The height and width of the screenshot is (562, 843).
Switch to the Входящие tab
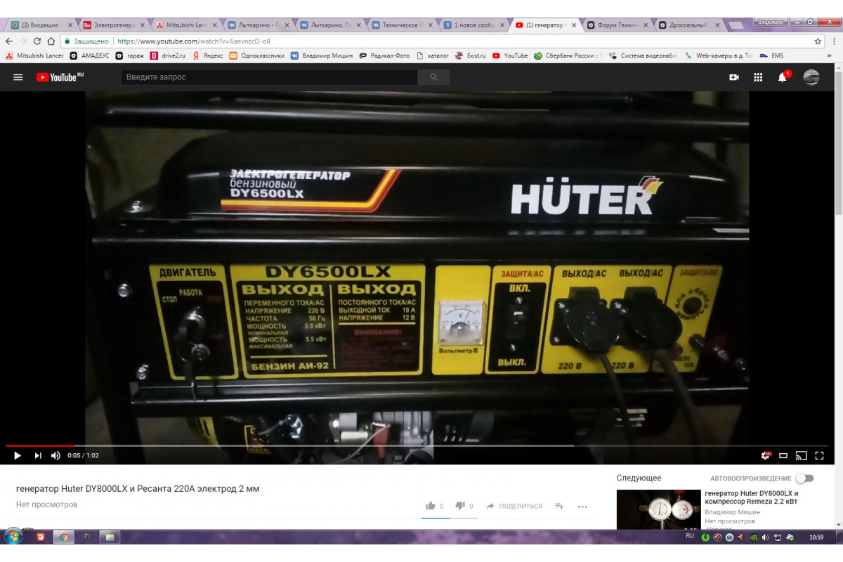click(41, 25)
